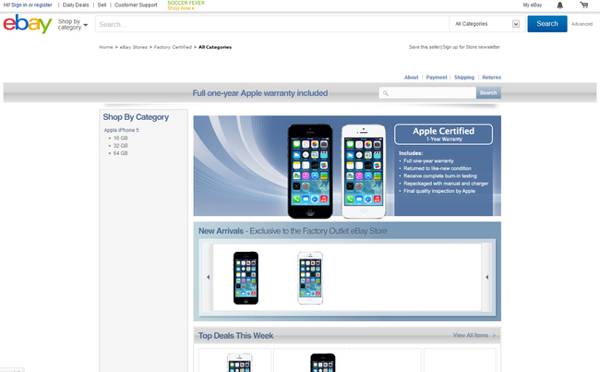Click the Top Deals This Week heading
Viewport: 600px width, 372px height.
(235, 336)
